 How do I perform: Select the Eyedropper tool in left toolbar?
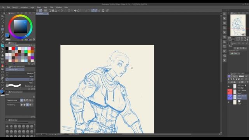(2, 36)
